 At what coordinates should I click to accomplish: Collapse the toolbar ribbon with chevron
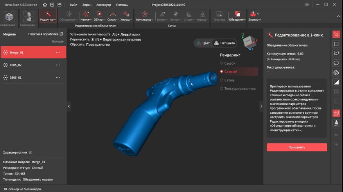[338, 16]
